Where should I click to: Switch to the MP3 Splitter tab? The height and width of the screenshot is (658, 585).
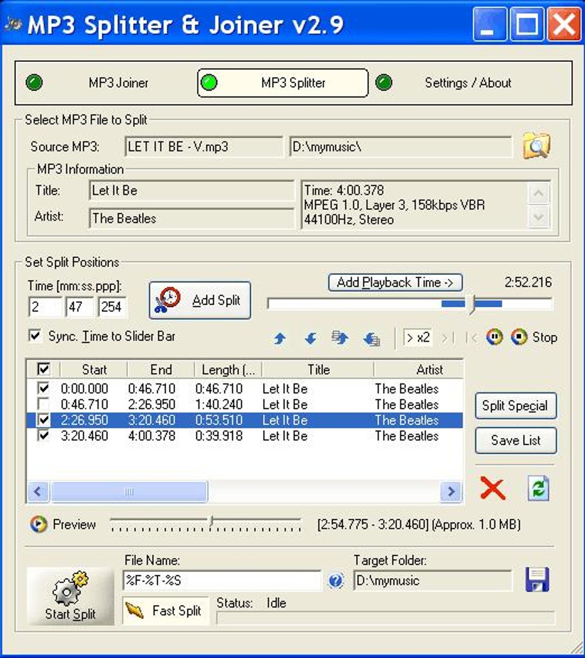point(282,83)
